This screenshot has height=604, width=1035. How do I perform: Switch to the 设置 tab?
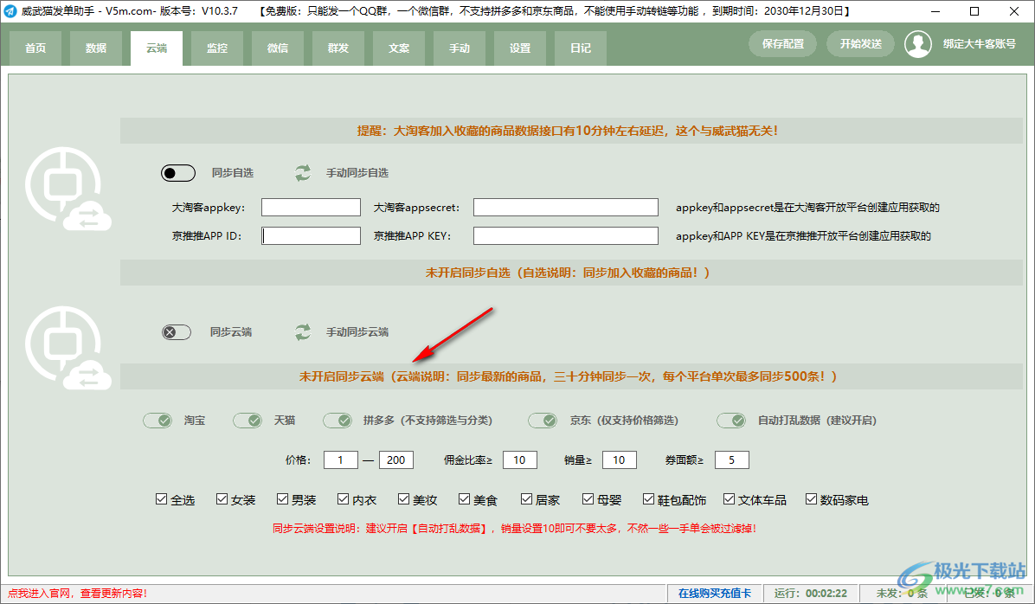(x=520, y=48)
